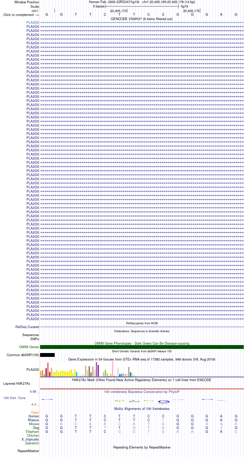The width and height of the screenshot is (244, 457).
Task: Select the Dog alignment row label
Action: tap(36, 428)
